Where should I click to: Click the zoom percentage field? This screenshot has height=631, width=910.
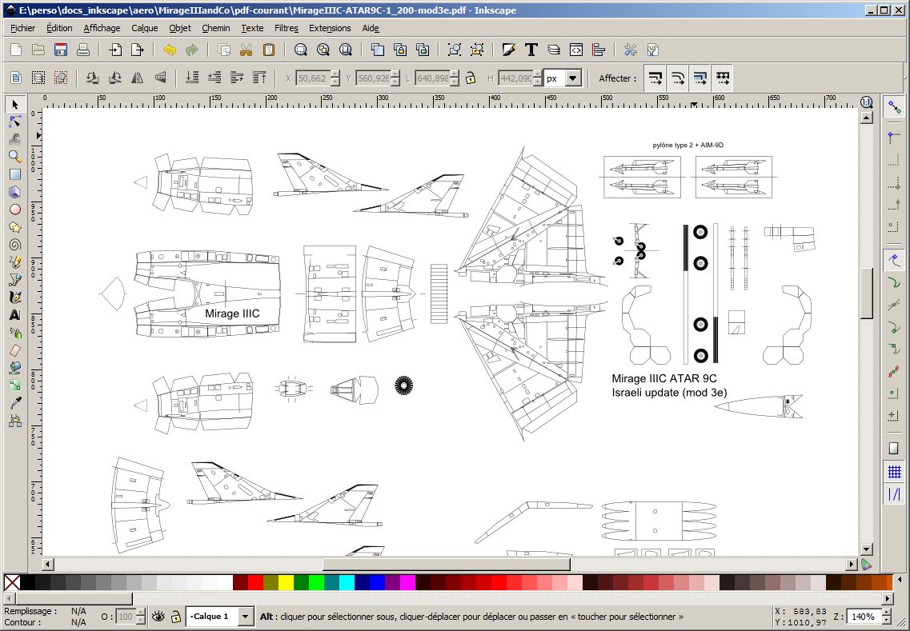(862, 617)
